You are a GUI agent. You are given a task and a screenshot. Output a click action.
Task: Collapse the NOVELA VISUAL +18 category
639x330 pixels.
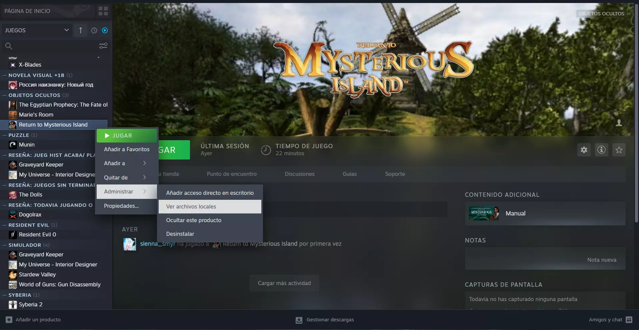[5, 75]
